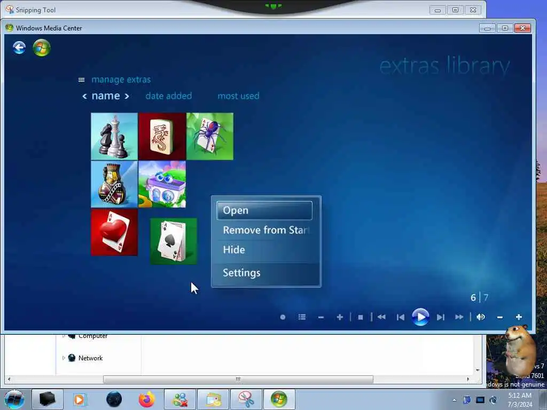Select Network in the background tree
The width and height of the screenshot is (547, 410).
(90, 358)
